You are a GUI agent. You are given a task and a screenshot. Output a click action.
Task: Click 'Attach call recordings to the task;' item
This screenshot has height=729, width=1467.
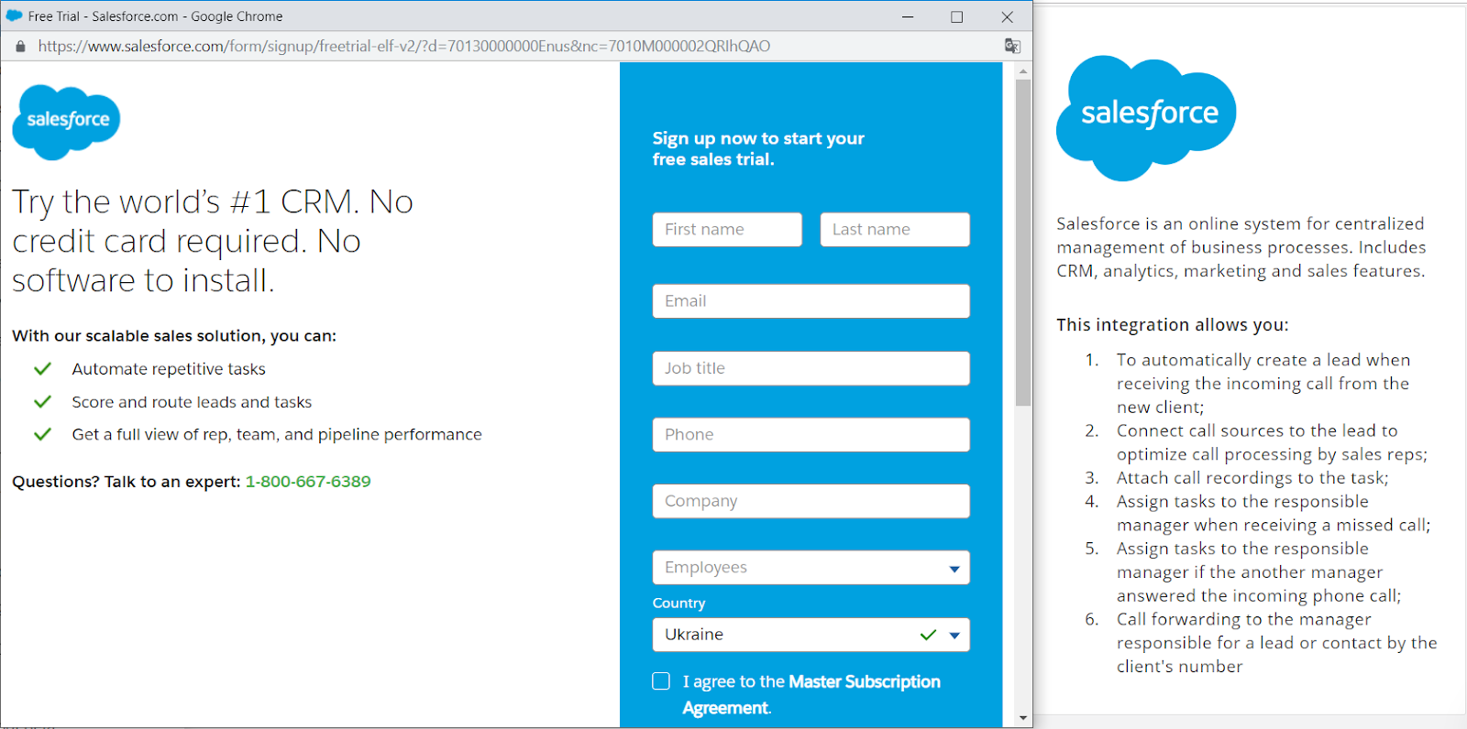click(1252, 478)
